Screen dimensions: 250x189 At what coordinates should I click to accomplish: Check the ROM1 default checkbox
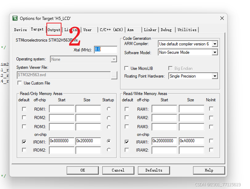pos(24,109)
